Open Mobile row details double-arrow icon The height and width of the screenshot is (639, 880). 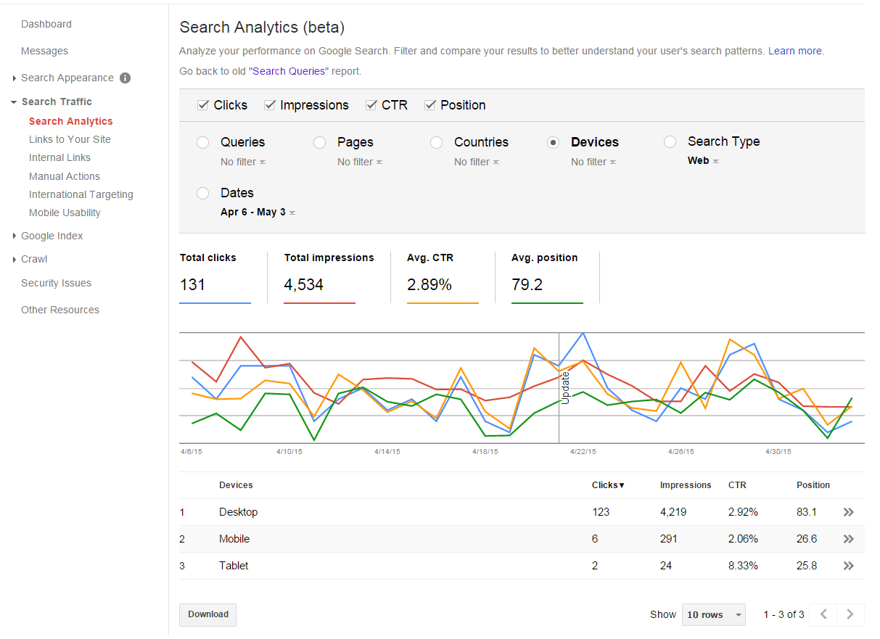pos(848,539)
